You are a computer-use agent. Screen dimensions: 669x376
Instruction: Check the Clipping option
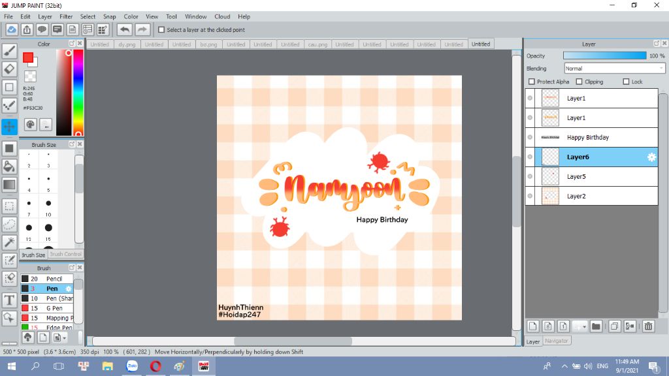pos(579,82)
